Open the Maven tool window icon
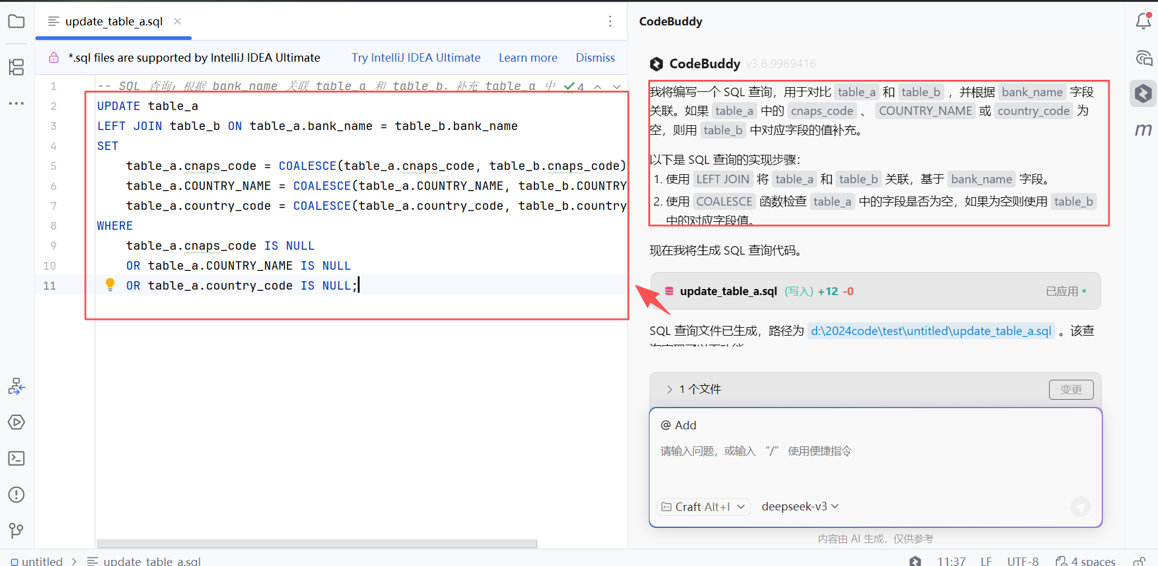The image size is (1158, 566). pyautogui.click(x=1143, y=129)
